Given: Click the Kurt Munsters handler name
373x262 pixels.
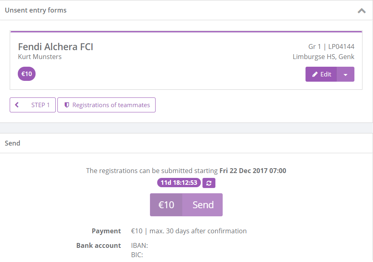Looking at the screenshot, I should tap(40, 57).
